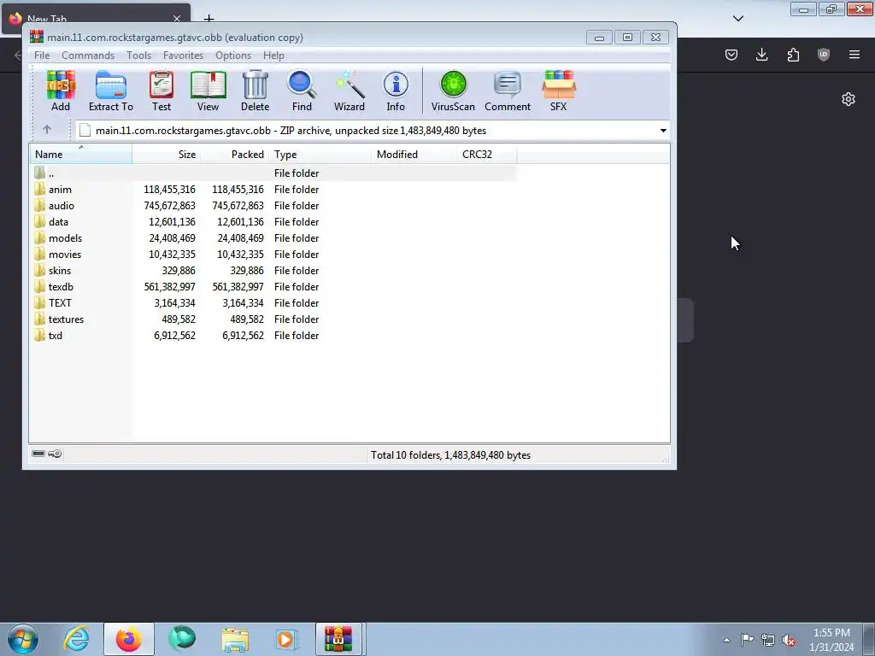
Task: Select the audio folder
Action: pyautogui.click(x=62, y=205)
